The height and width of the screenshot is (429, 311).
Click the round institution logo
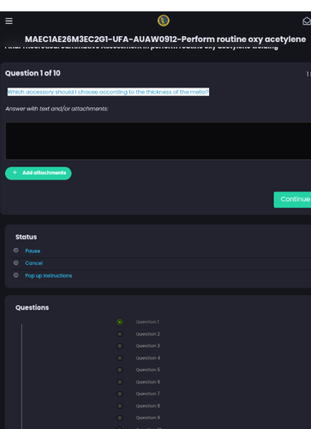tap(164, 21)
